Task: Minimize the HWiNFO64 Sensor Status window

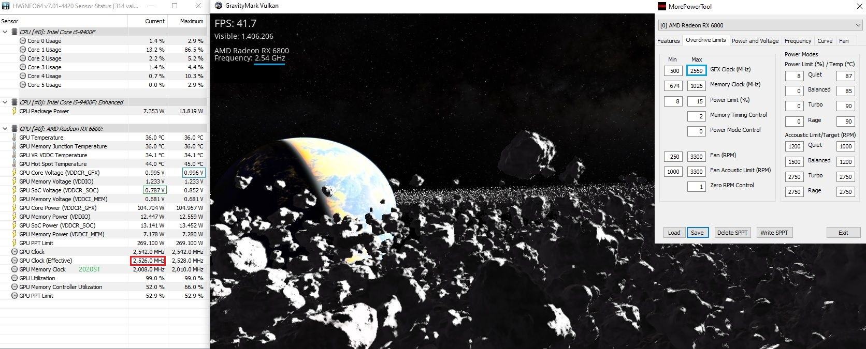Action: [x=151, y=6]
